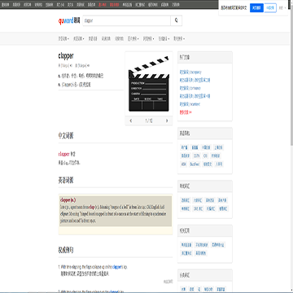Click the blue button in the translate popup
The height and width of the screenshot is (293, 293).
[256, 8]
